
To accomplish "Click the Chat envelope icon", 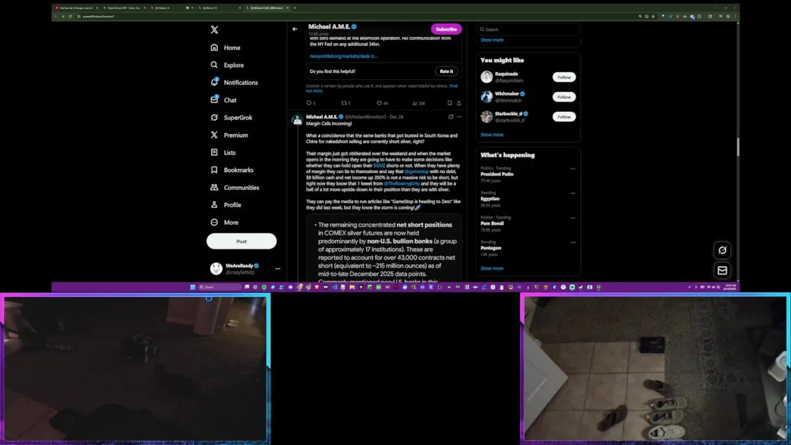I will (214, 100).
